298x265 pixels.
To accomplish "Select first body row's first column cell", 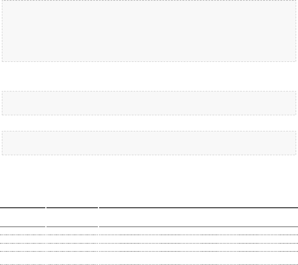I will click(x=23, y=230).
